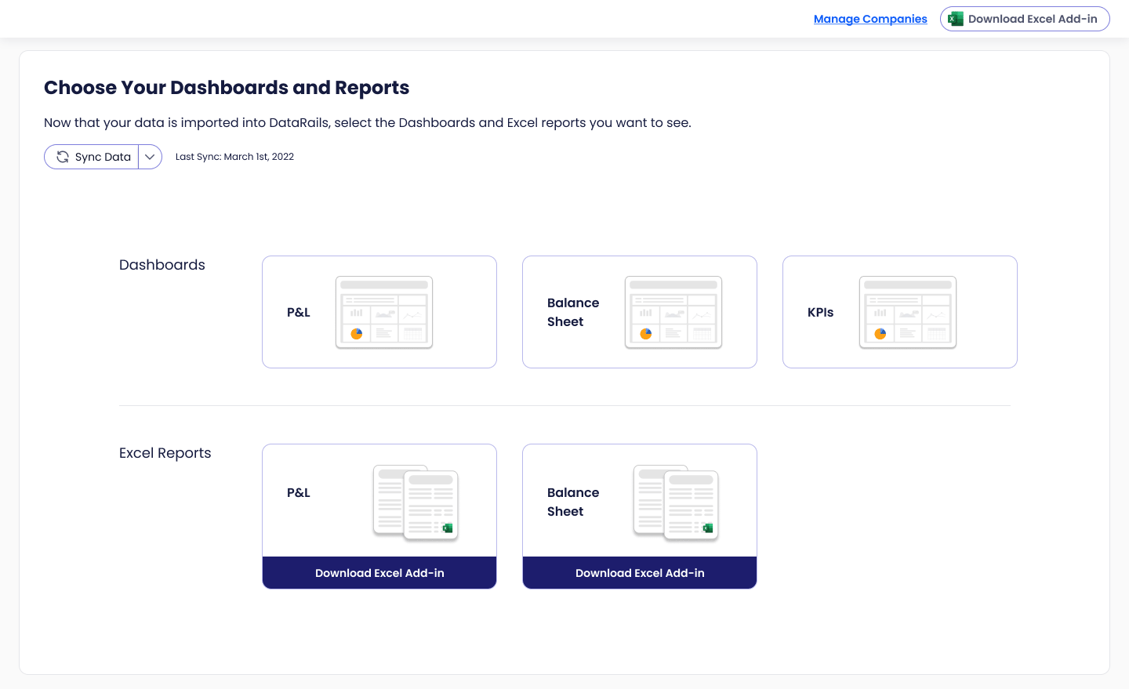Click the Excel icon in the top-right button
This screenshot has width=1129, height=689.
955,19
